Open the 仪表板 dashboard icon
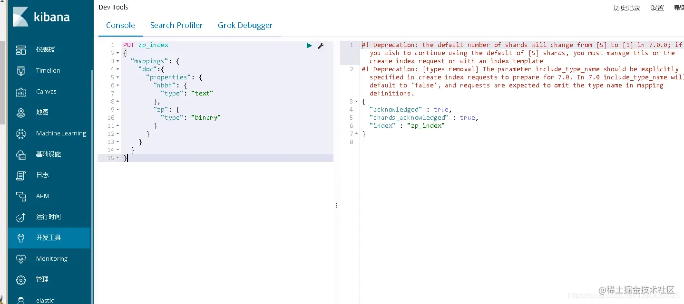 21,50
